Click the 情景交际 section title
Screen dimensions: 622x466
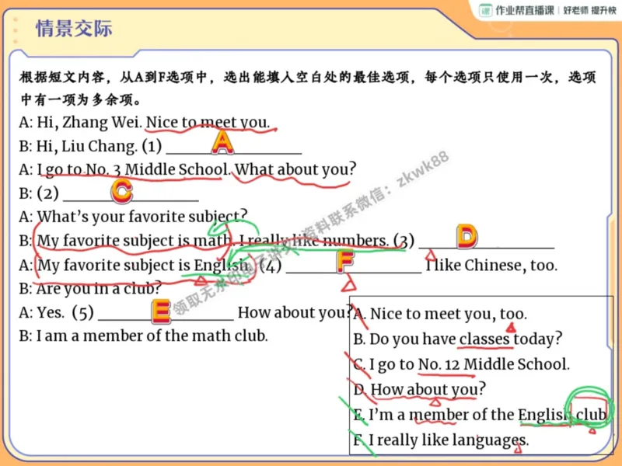point(74,29)
